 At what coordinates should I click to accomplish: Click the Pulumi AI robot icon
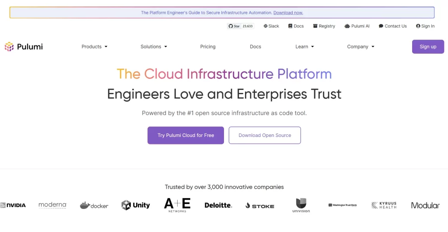[x=347, y=26]
